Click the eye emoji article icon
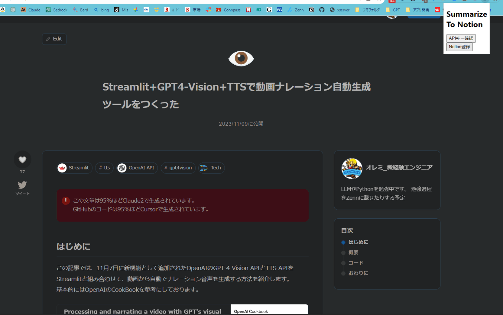503x315 pixels. pos(241,58)
